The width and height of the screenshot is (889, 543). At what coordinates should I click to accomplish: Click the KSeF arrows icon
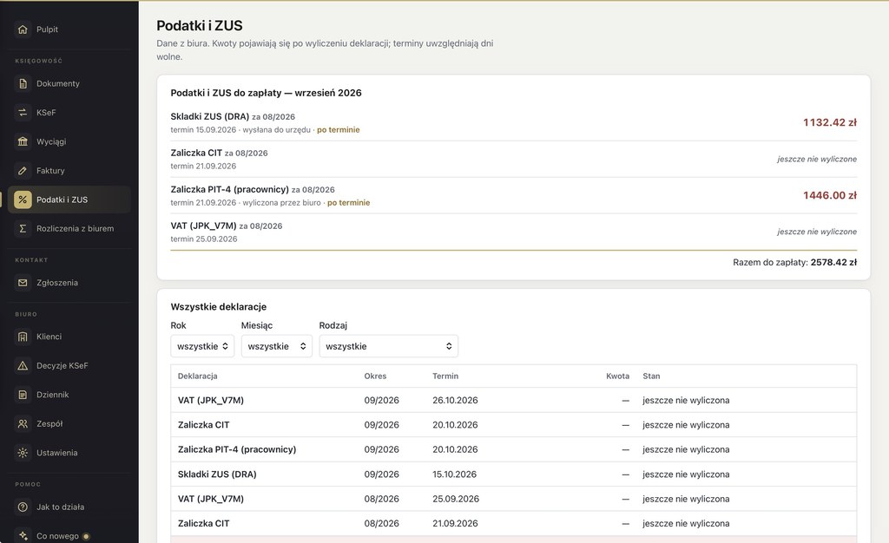[23, 113]
